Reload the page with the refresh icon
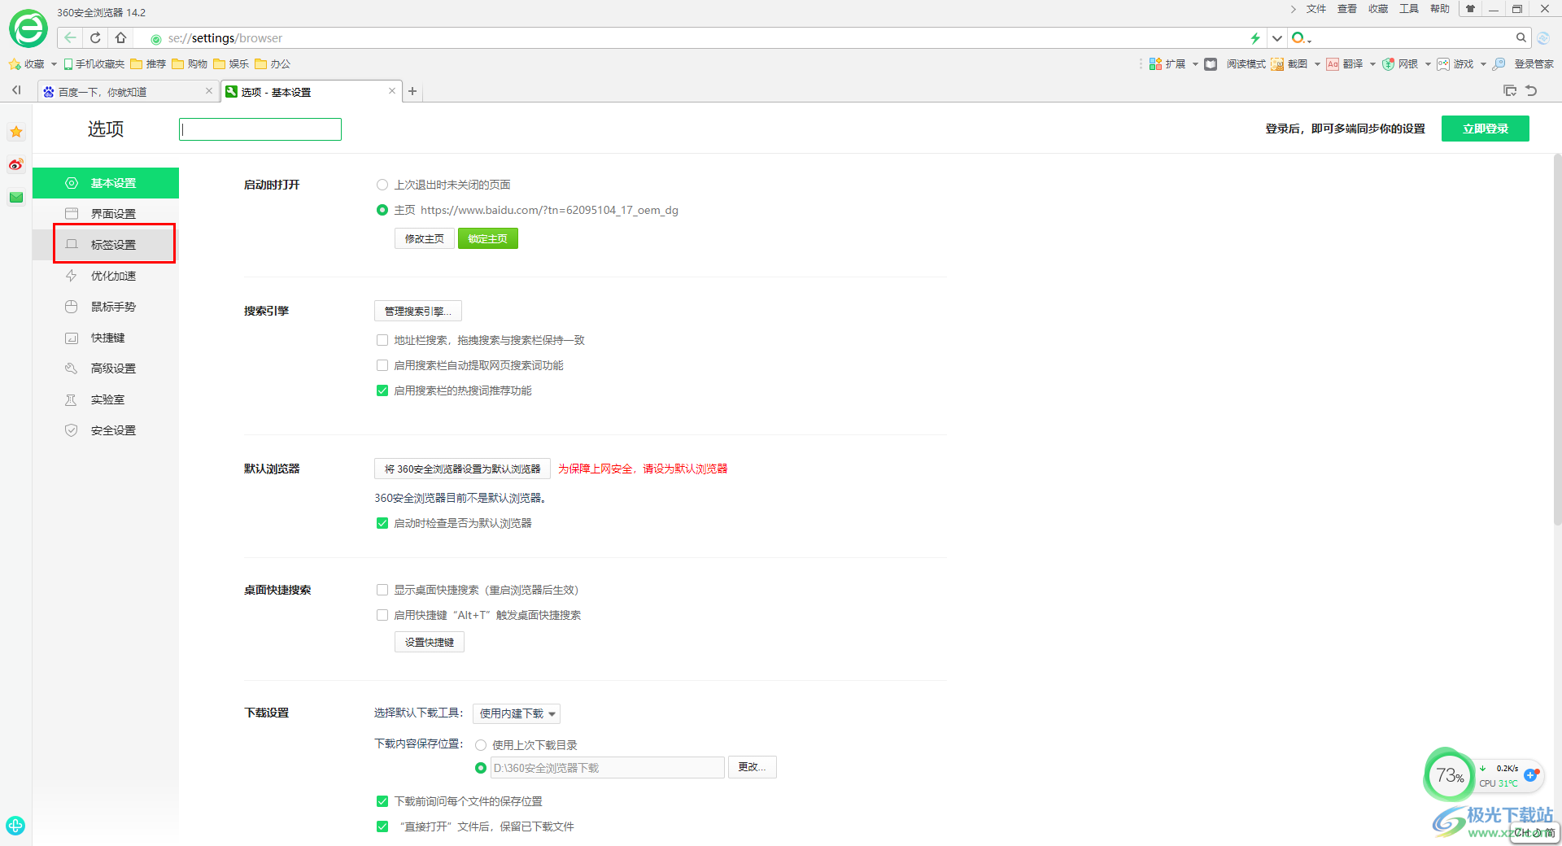 pyautogui.click(x=95, y=37)
